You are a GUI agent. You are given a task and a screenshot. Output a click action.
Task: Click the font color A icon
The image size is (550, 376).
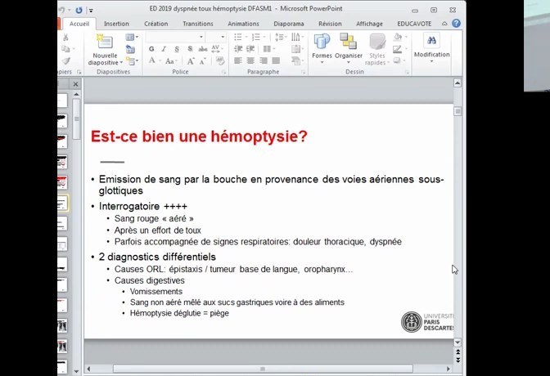click(152, 60)
